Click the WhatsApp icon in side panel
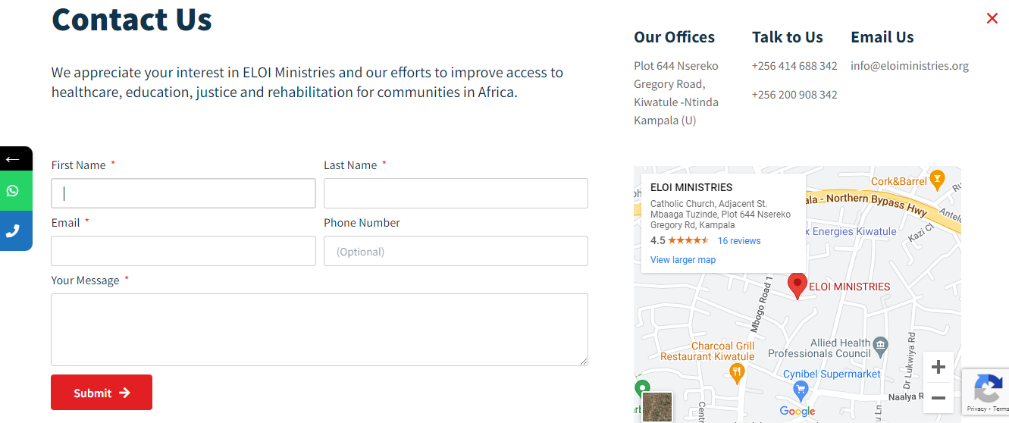Screen dimensions: 1009x423 point(13,191)
